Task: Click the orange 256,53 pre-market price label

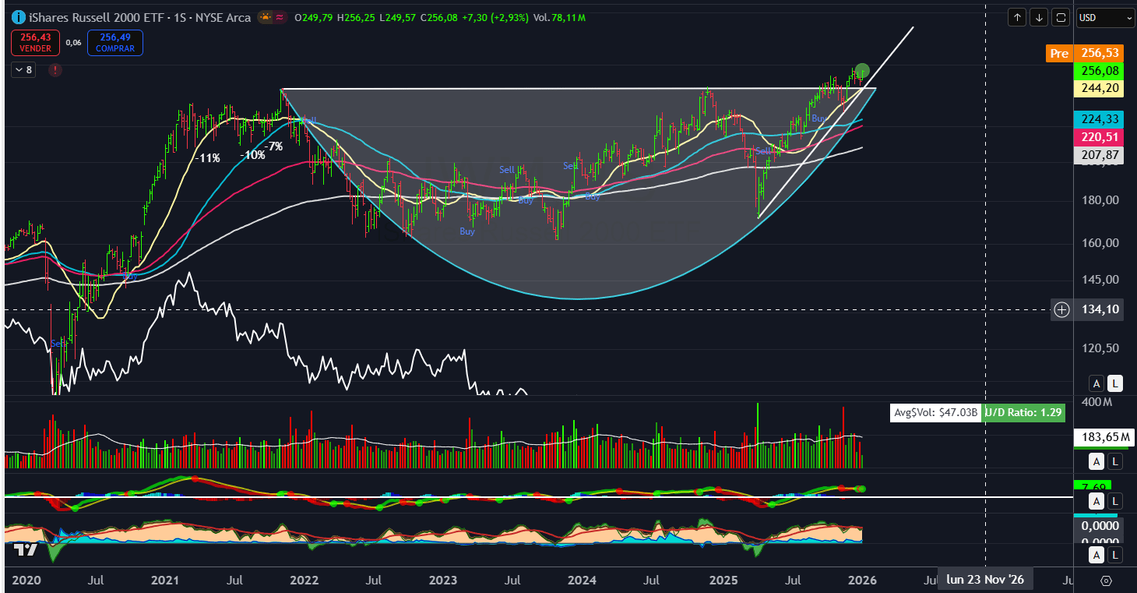Action: click(x=1100, y=54)
